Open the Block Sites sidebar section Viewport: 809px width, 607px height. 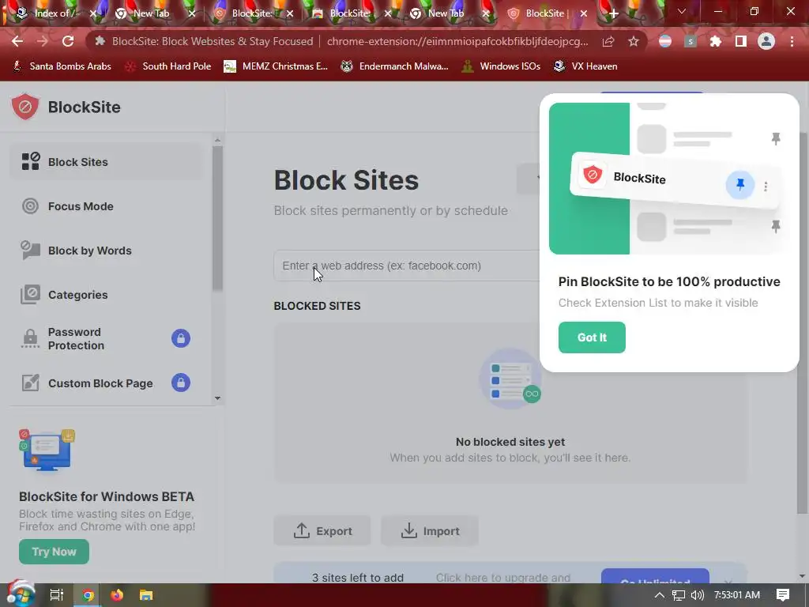click(107, 161)
